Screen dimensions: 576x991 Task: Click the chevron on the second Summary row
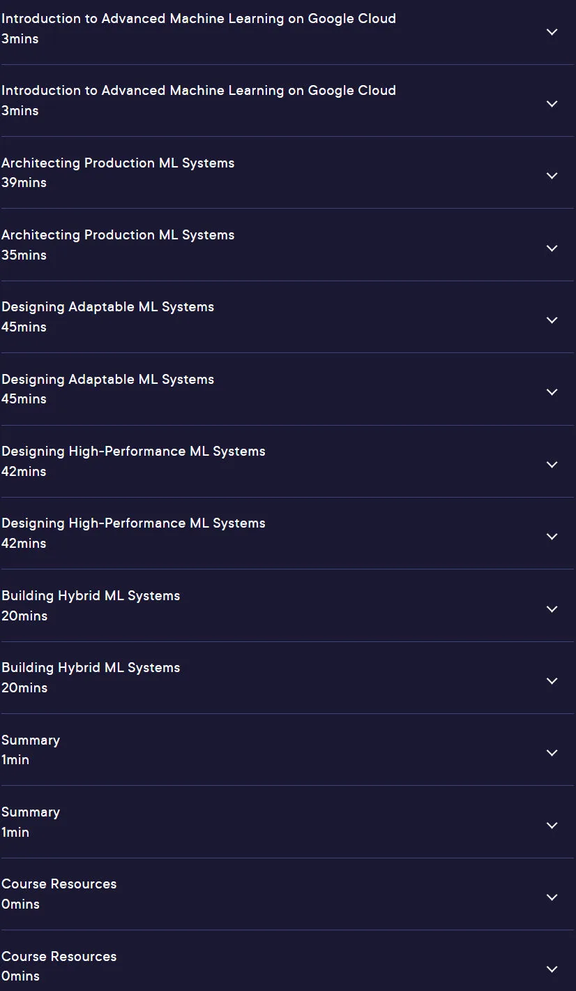[x=552, y=826]
